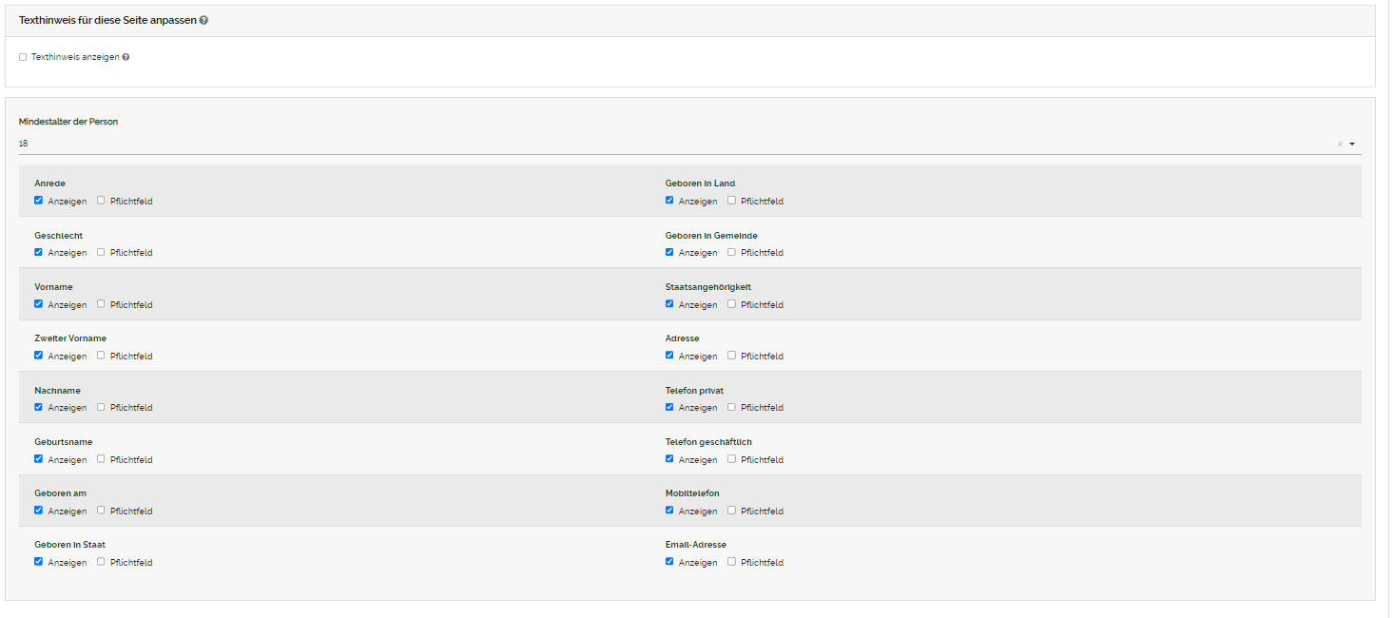Mark Email-Adresse as Pflichtfeld
The width and height of the screenshot is (1394, 618).
tap(731, 562)
